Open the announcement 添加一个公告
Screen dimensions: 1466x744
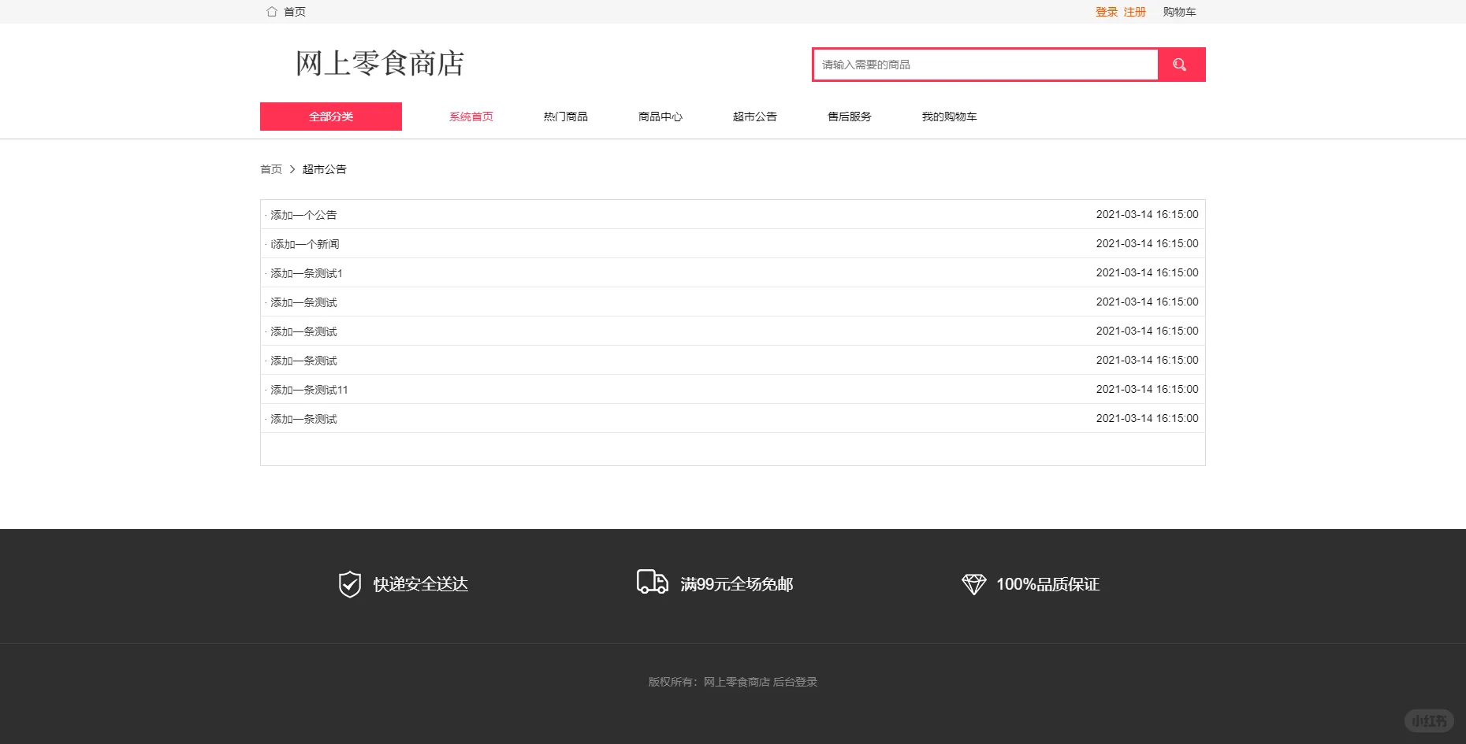pyautogui.click(x=303, y=214)
